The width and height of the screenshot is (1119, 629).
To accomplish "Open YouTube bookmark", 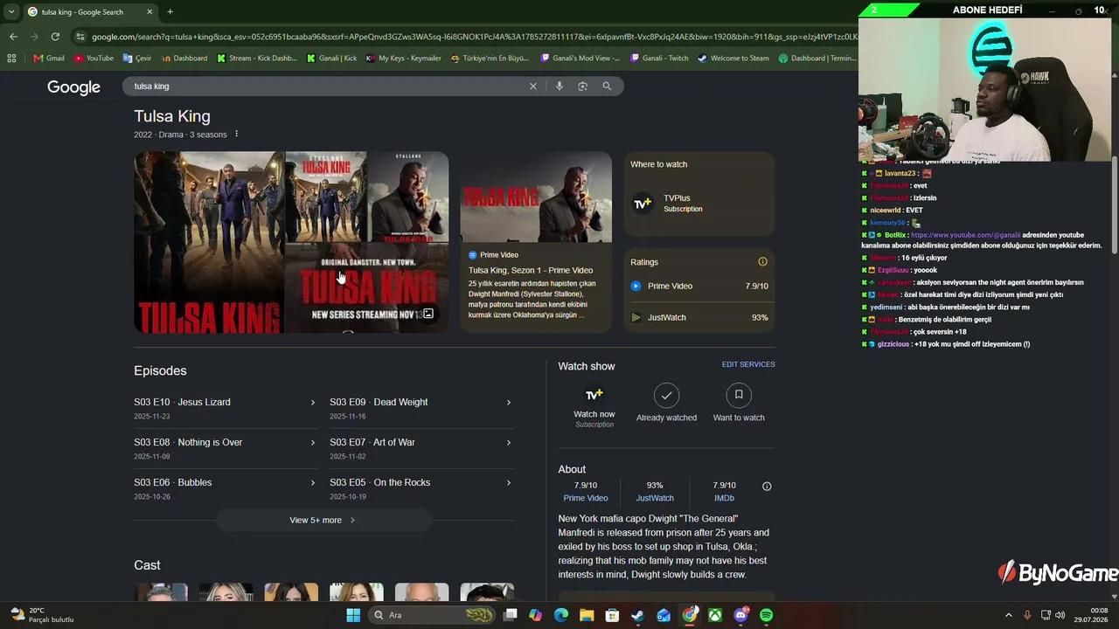I will [x=94, y=59].
